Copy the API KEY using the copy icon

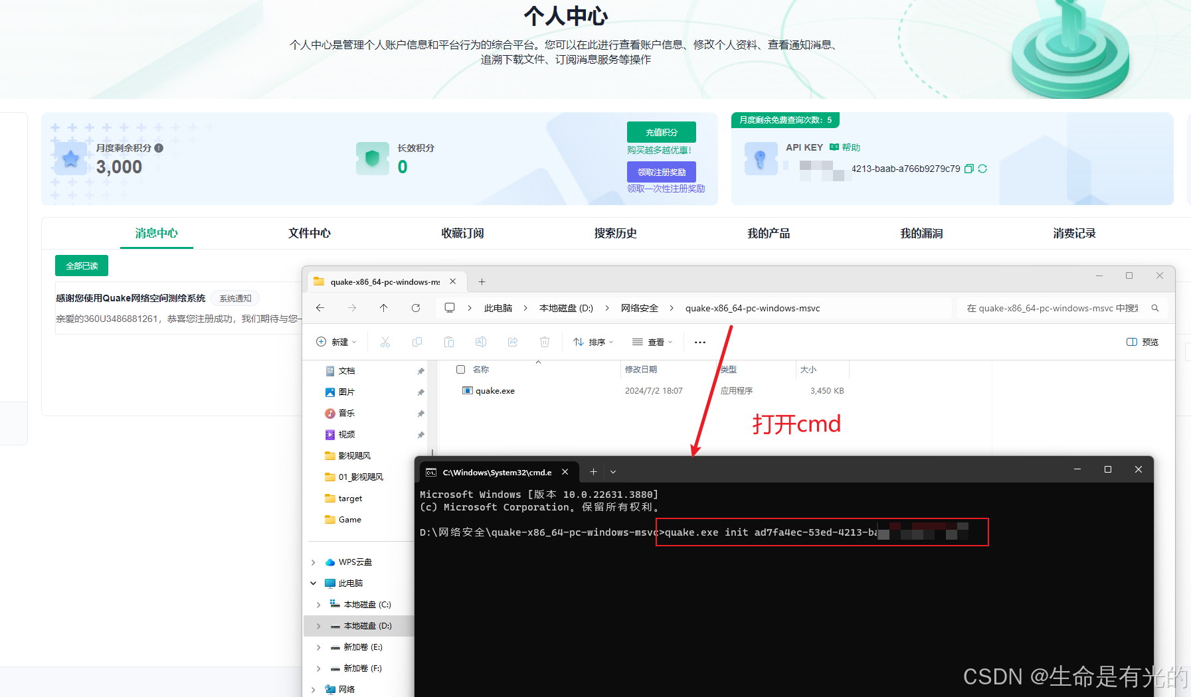tap(969, 169)
